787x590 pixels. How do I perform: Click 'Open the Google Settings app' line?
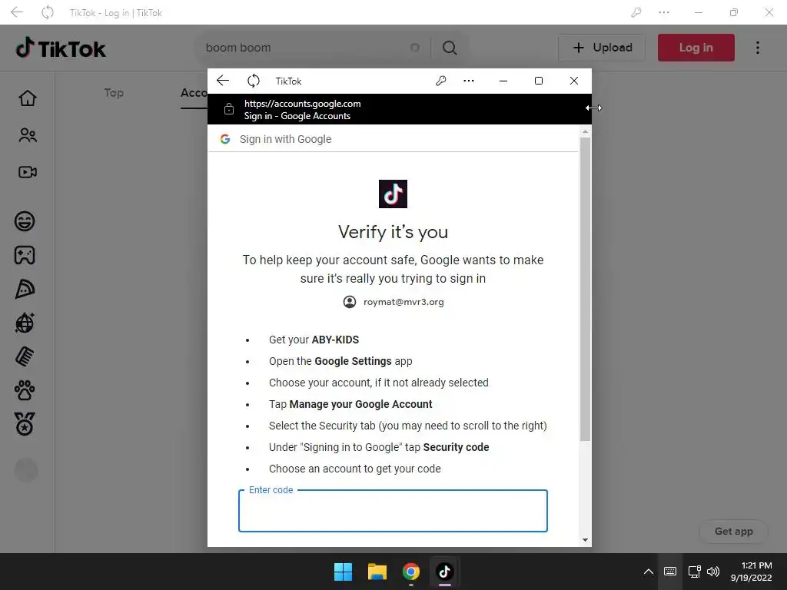pyautogui.click(x=340, y=361)
